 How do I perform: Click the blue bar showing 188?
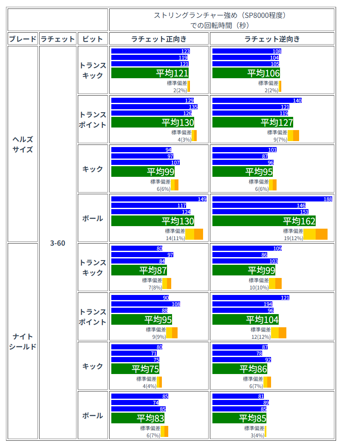click(x=272, y=199)
